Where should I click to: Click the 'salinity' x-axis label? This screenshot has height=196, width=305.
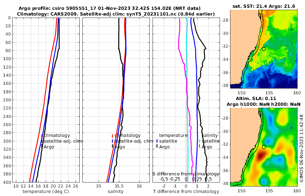(116, 192)
